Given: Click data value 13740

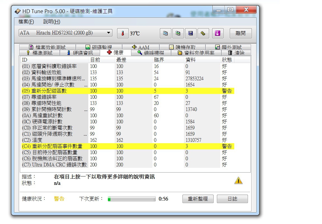Looking at the screenshot, I should click(x=191, y=109).
